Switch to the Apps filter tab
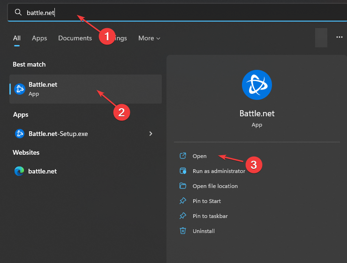The image size is (347, 263). click(39, 38)
